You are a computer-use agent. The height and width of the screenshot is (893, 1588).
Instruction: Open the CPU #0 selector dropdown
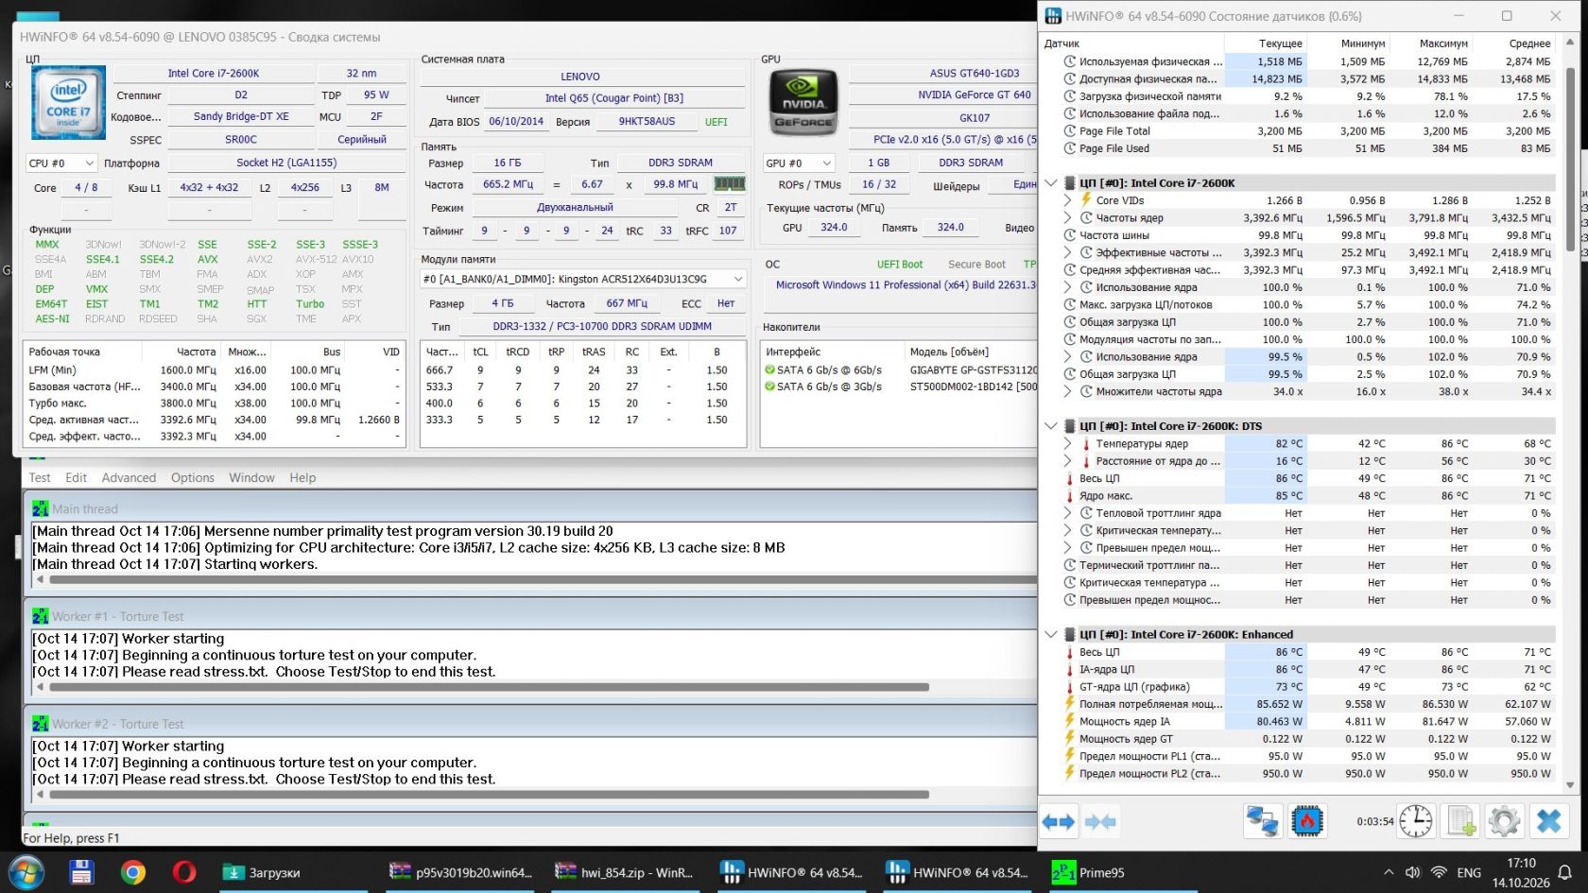click(61, 163)
